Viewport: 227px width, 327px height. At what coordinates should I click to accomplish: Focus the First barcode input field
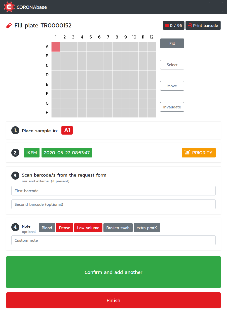coord(113,191)
